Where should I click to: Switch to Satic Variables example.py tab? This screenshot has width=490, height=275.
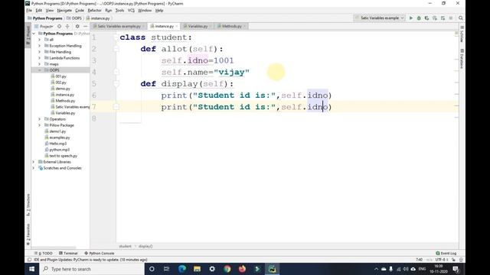tap(119, 26)
